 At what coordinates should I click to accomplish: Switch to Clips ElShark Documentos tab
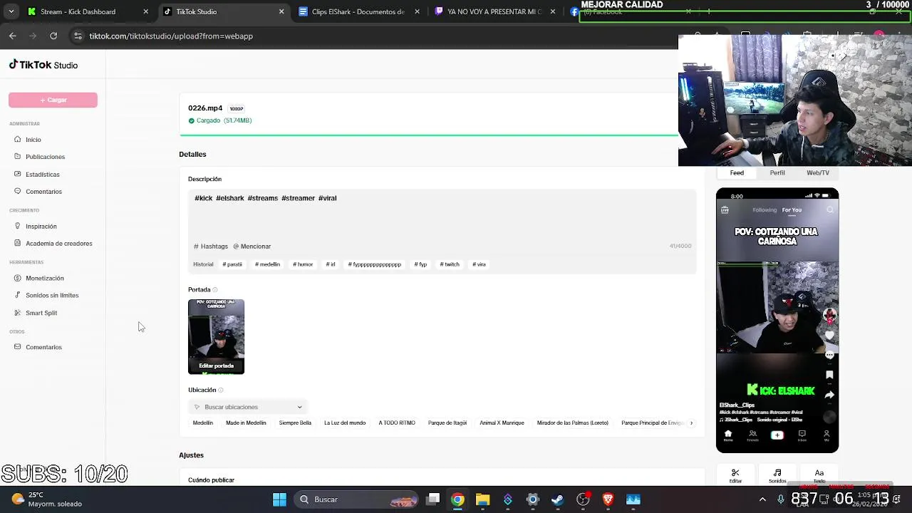click(x=358, y=11)
